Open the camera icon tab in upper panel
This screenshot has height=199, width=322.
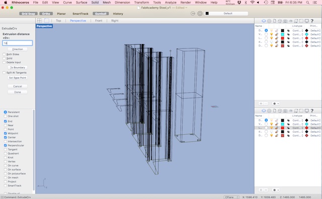[x=285, y=21]
